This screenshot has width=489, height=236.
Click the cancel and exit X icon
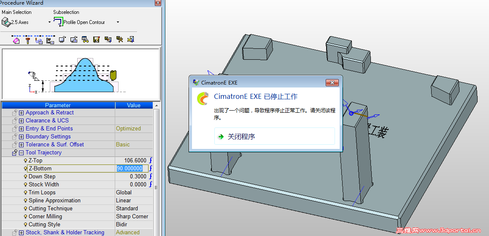coord(131,40)
